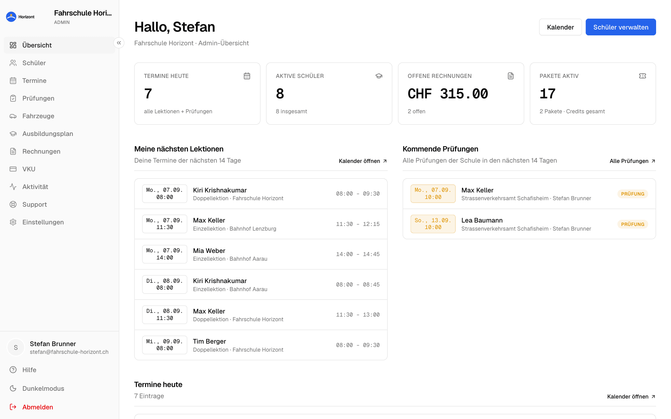Select Mia Weber lesson at 14:00
This screenshot has height=419, width=671.
(x=261, y=254)
